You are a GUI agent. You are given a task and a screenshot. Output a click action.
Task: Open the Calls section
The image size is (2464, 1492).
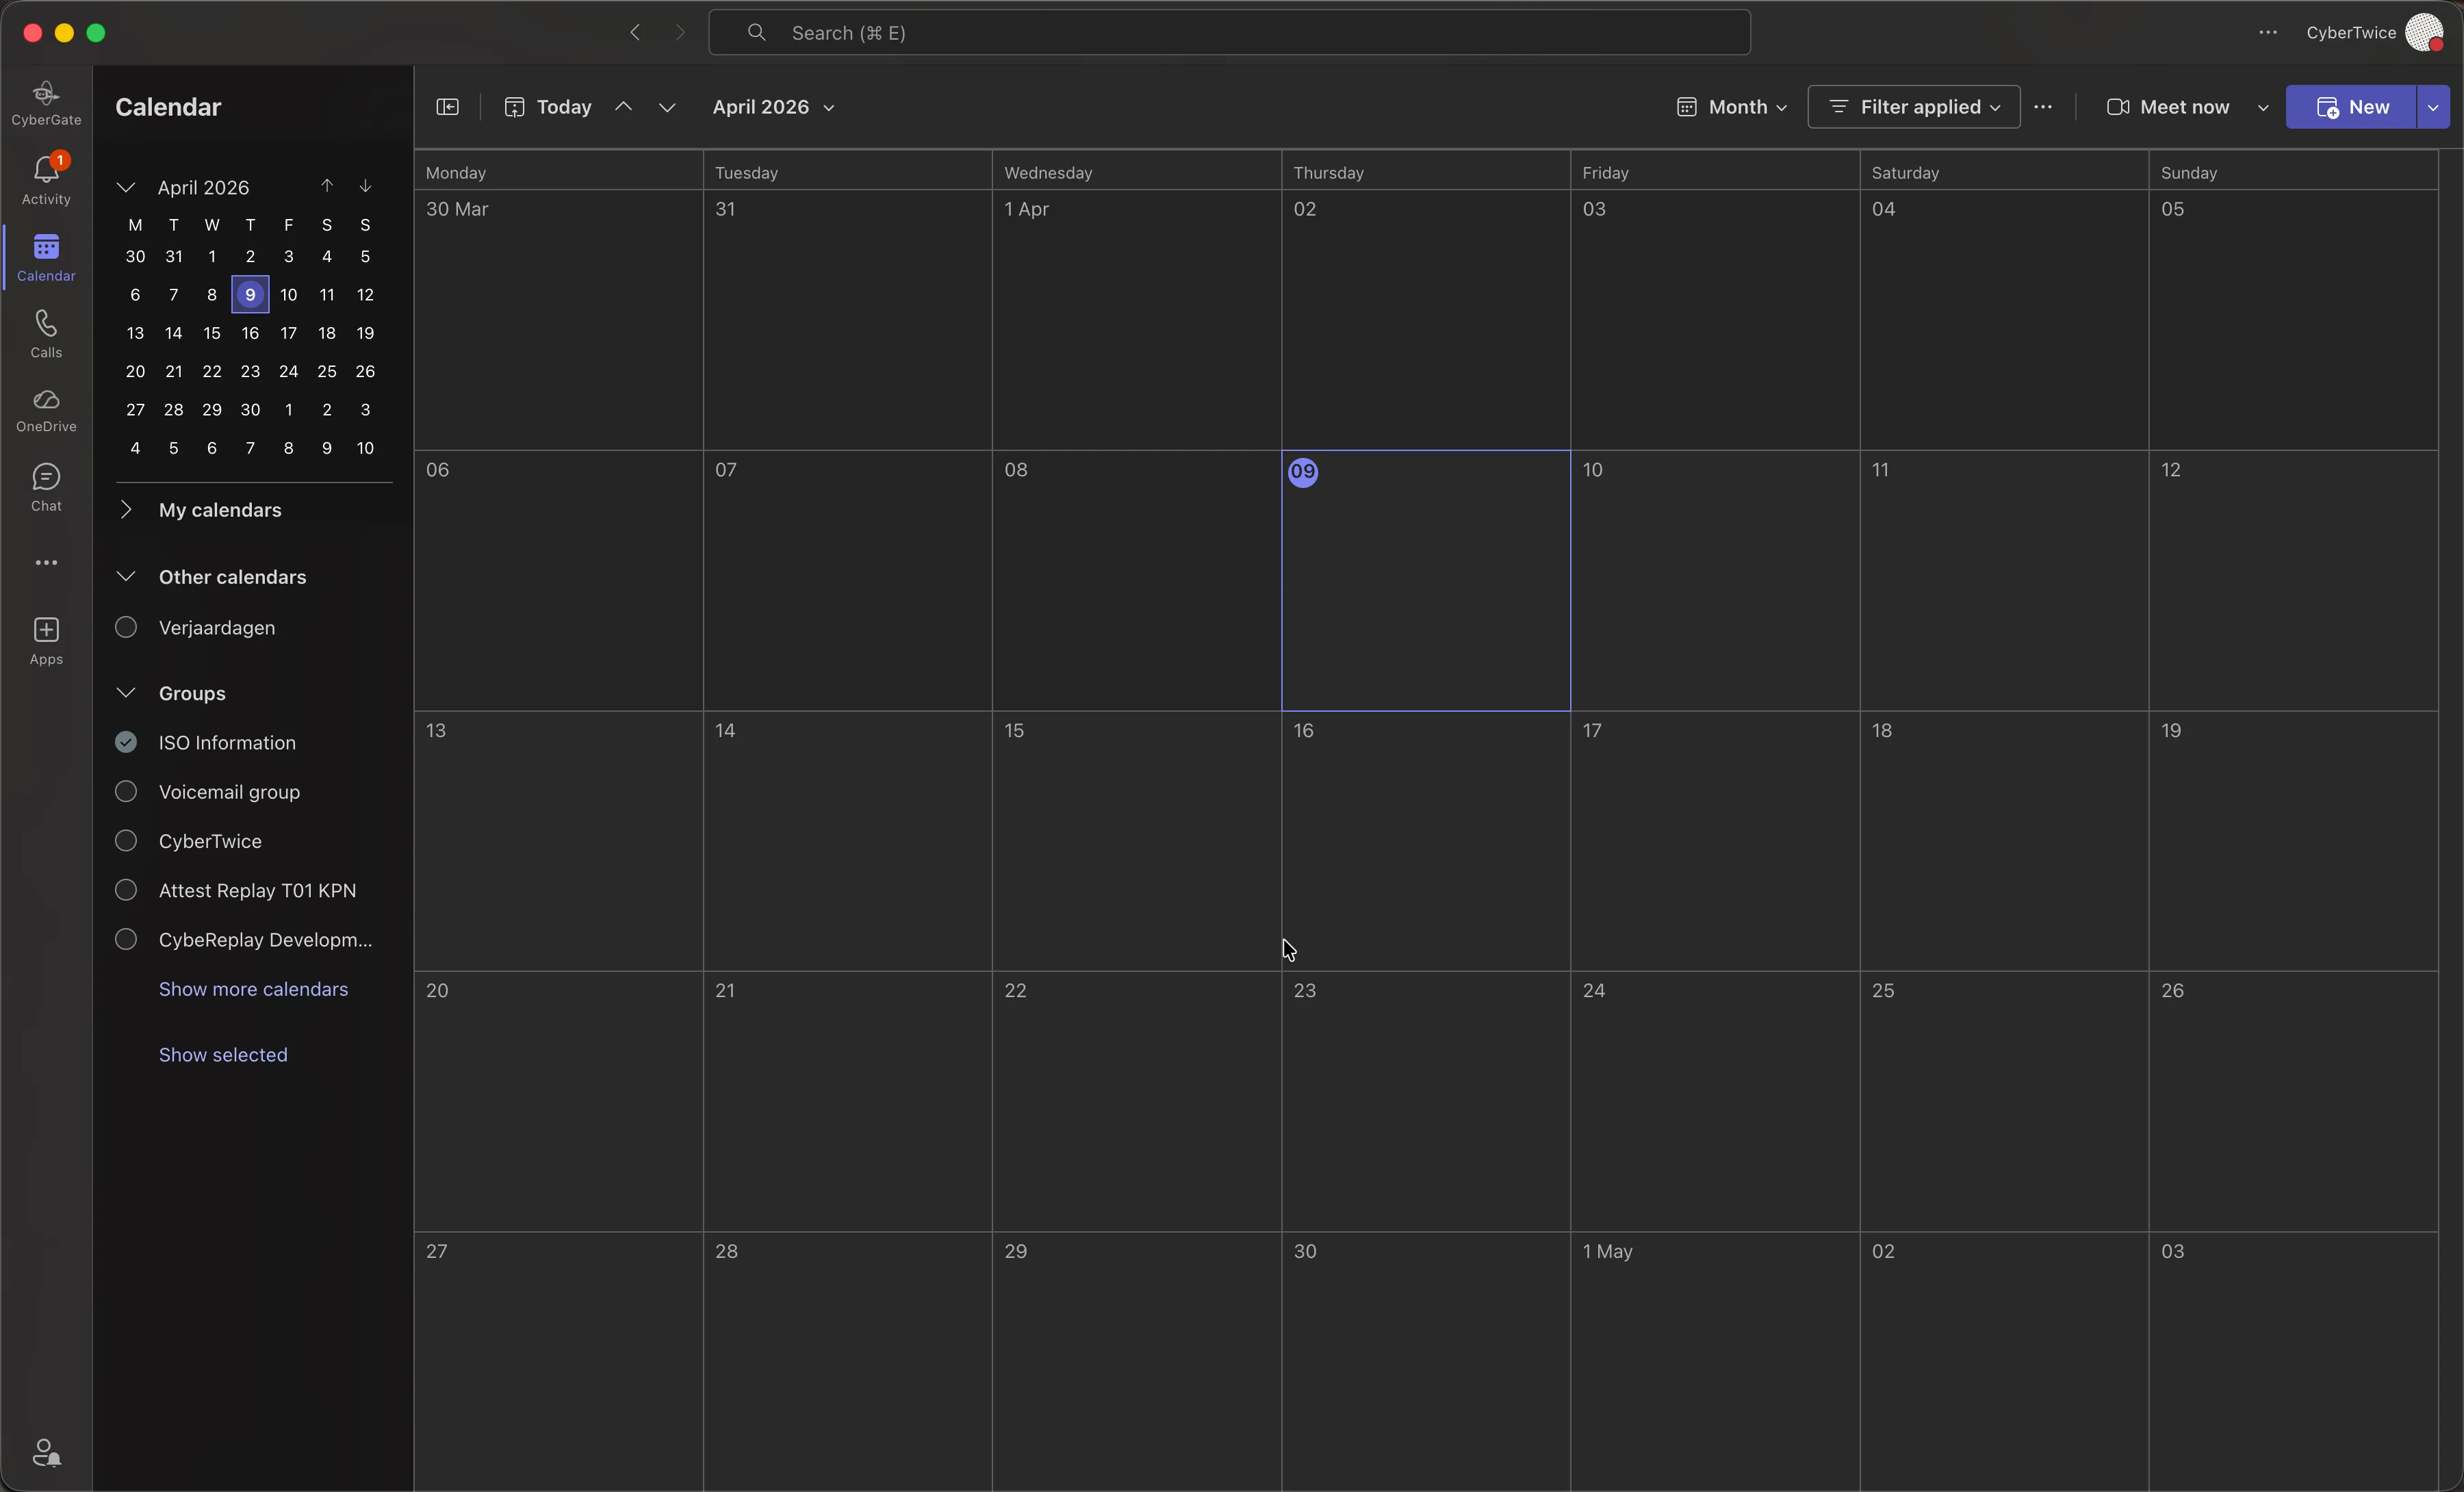46,334
